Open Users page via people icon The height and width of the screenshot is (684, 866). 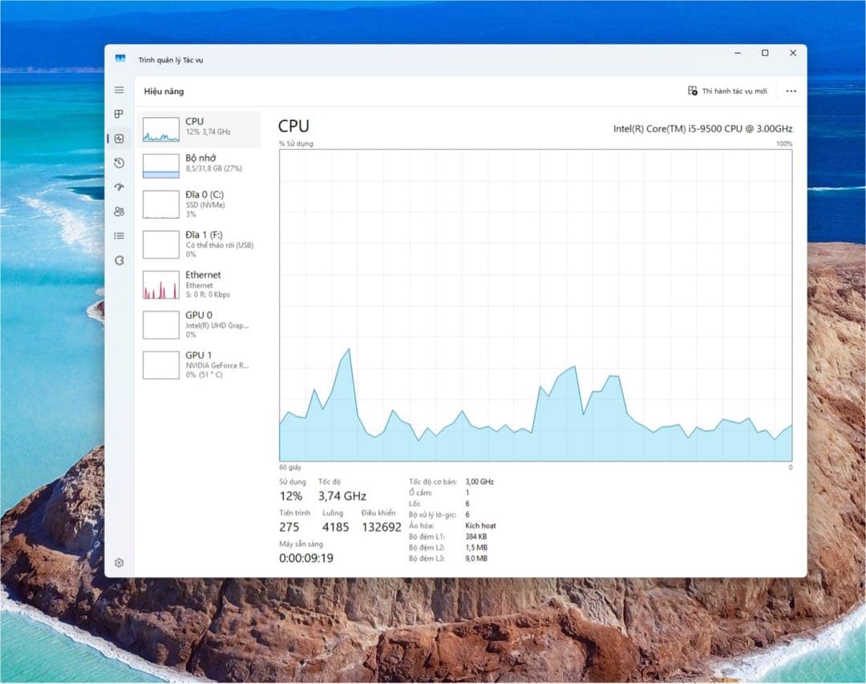click(119, 211)
